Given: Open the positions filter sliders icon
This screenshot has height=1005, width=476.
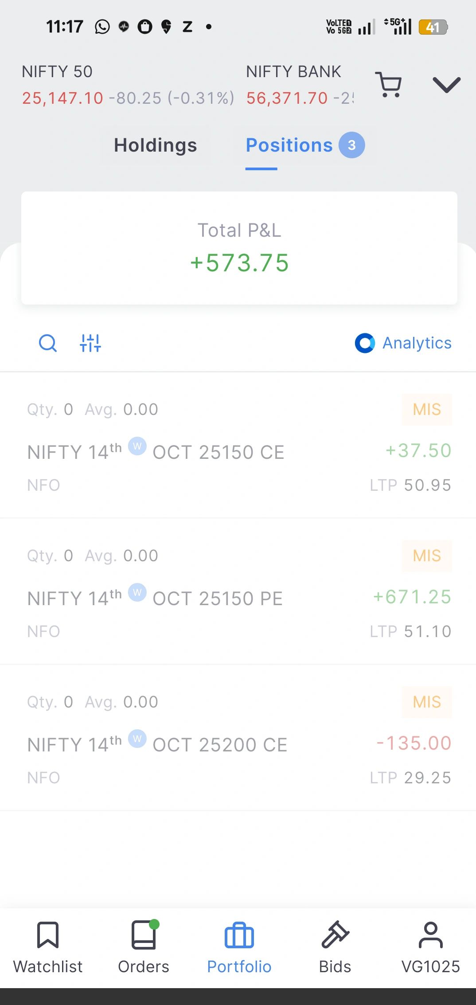Looking at the screenshot, I should 90,343.
